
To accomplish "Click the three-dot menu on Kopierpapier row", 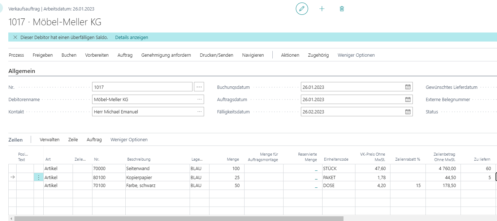I will click(39, 177).
